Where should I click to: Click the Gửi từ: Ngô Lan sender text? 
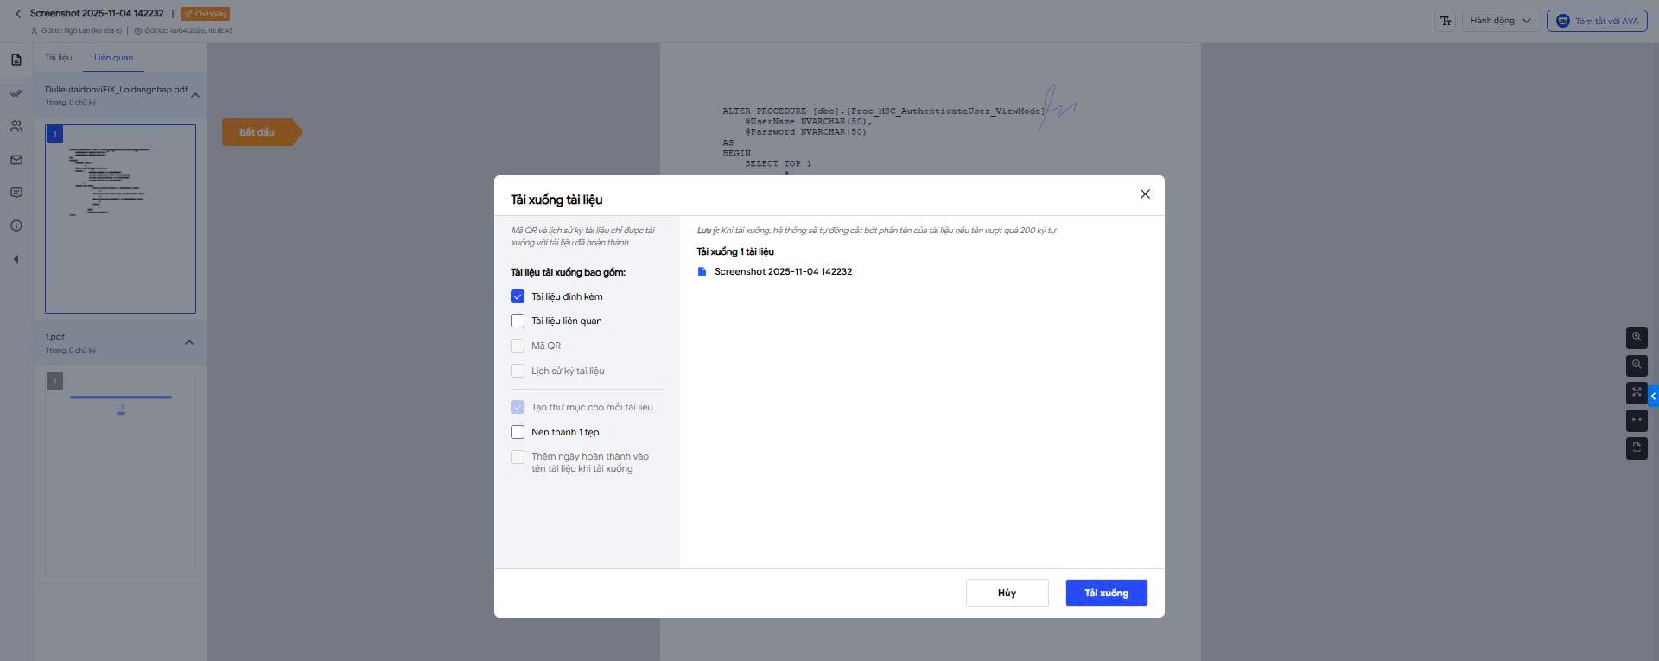pos(81,30)
